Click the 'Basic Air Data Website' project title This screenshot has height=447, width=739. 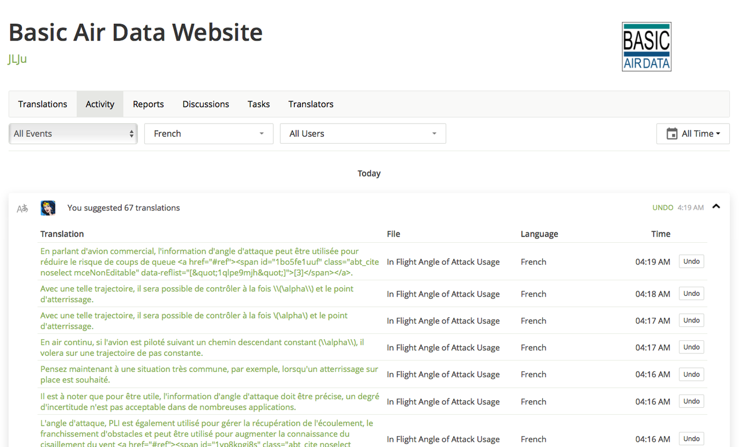(x=136, y=32)
